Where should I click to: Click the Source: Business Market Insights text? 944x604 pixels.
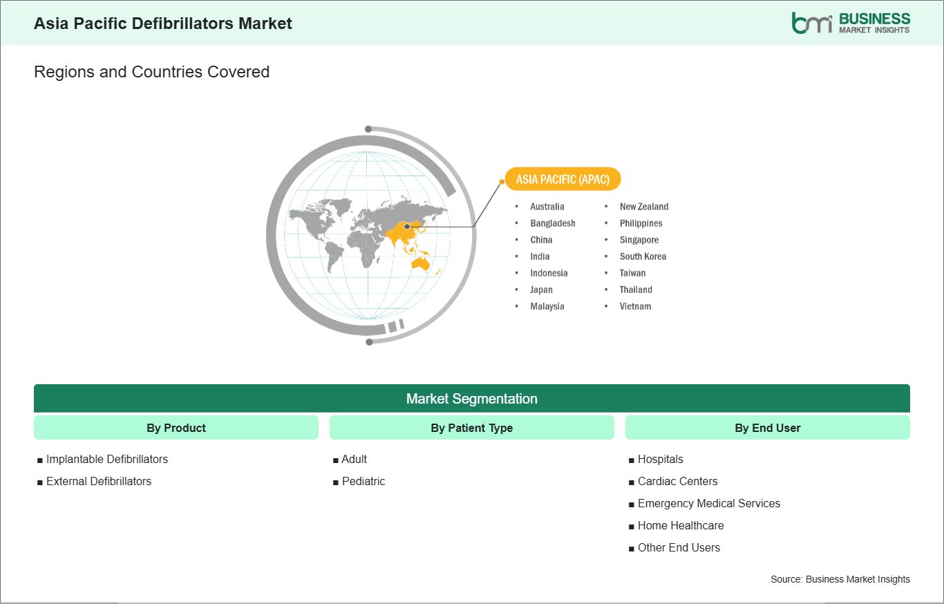840,579
